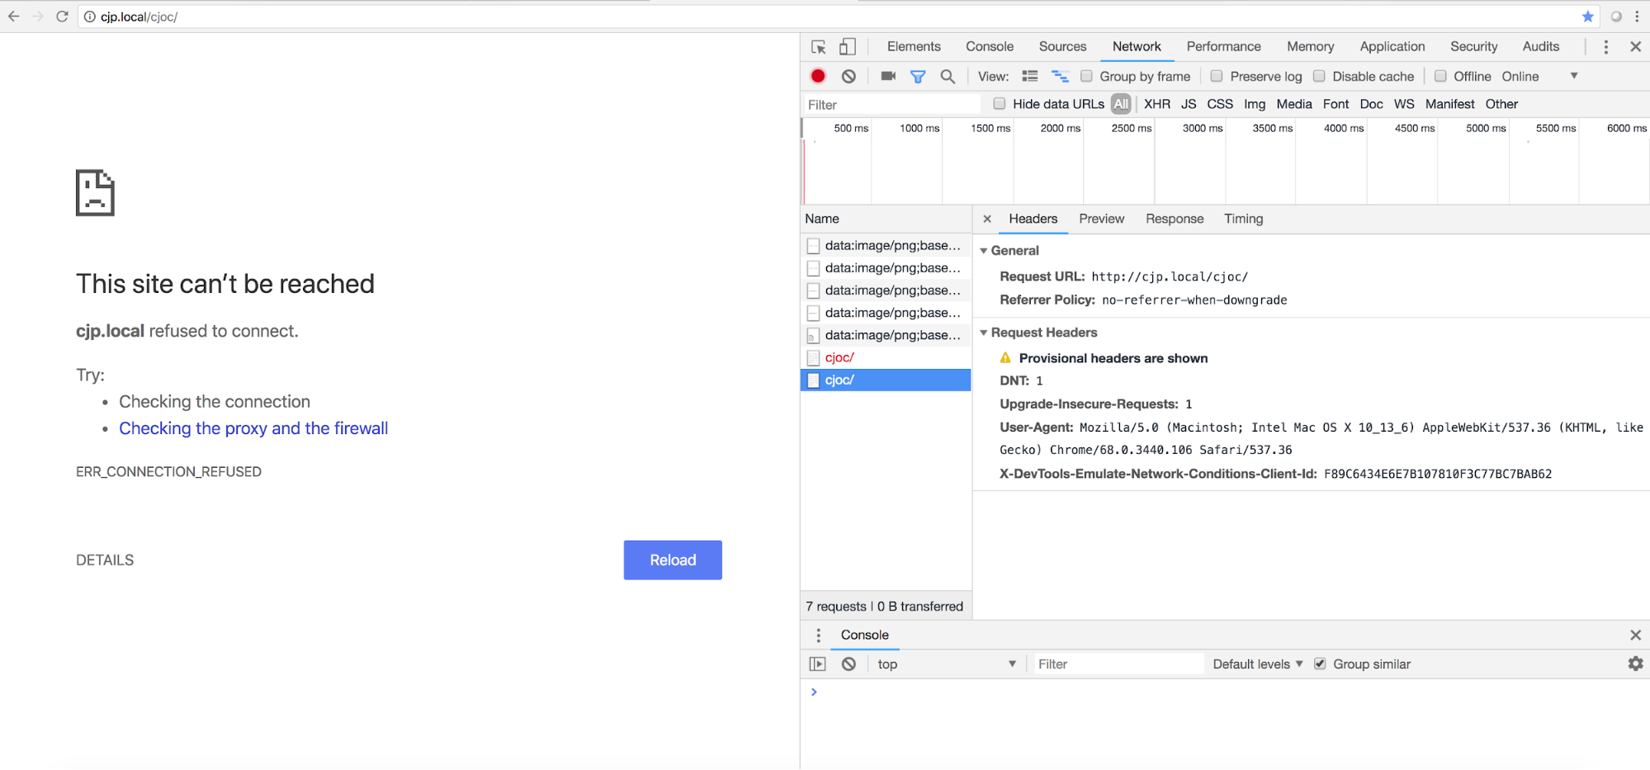The width and height of the screenshot is (1650, 770).
Task: Click the warning icon beside Provisional headers
Action: (x=1005, y=358)
